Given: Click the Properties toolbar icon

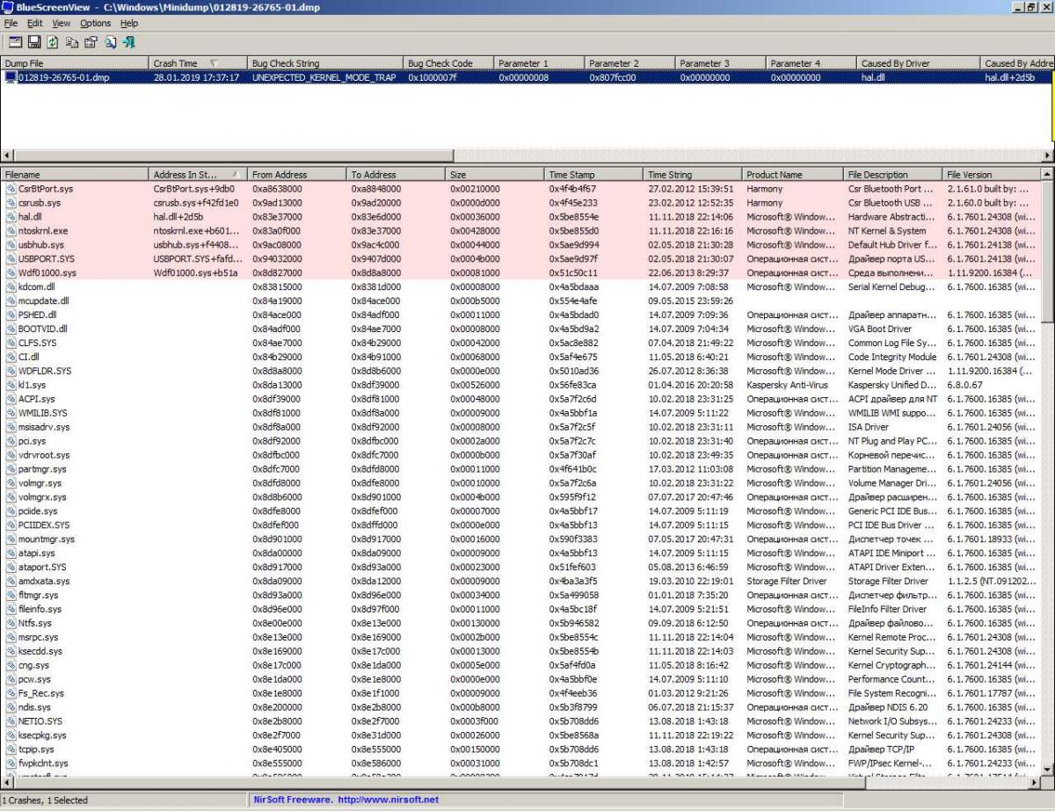Looking at the screenshot, I should [91, 42].
